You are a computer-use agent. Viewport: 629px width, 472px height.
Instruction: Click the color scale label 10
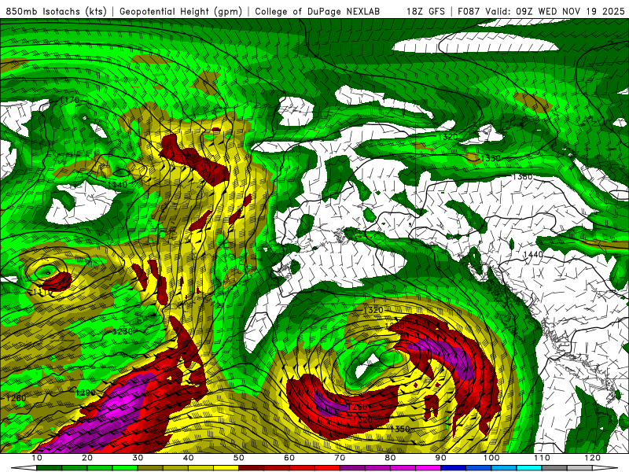(x=37, y=458)
